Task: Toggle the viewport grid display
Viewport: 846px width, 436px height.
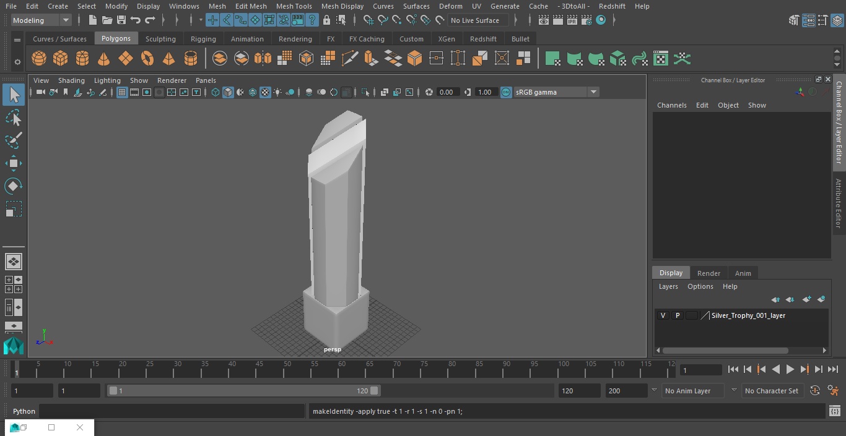Action: (122, 92)
